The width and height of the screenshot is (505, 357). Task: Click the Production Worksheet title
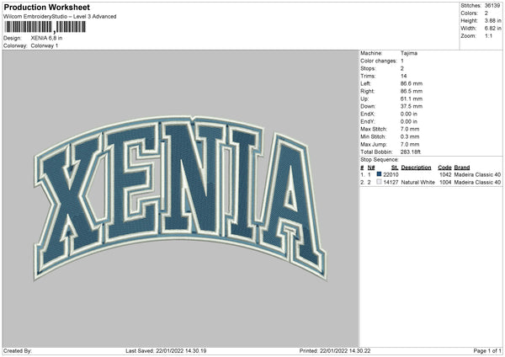[46, 7]
